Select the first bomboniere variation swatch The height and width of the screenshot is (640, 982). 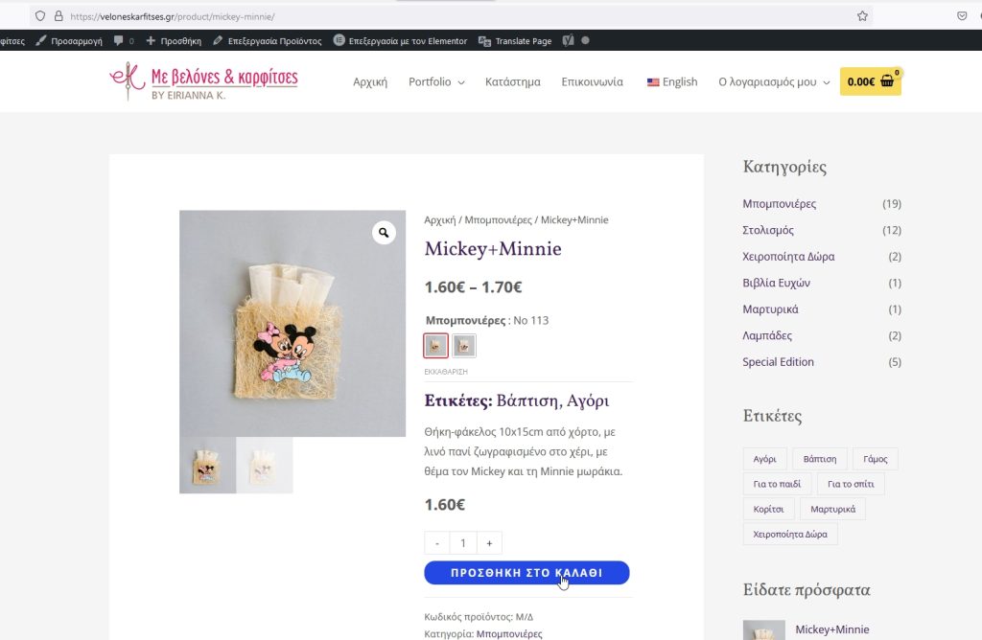pyautogui.click(x=435, y=346)
